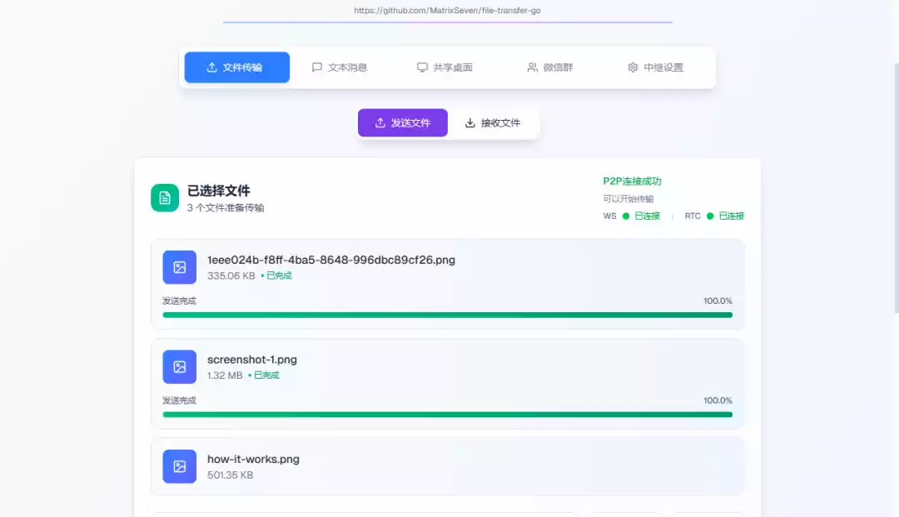Click the RTC connected green status dot
The height and width of the screenshot is (517, 899).
point(710,216)
